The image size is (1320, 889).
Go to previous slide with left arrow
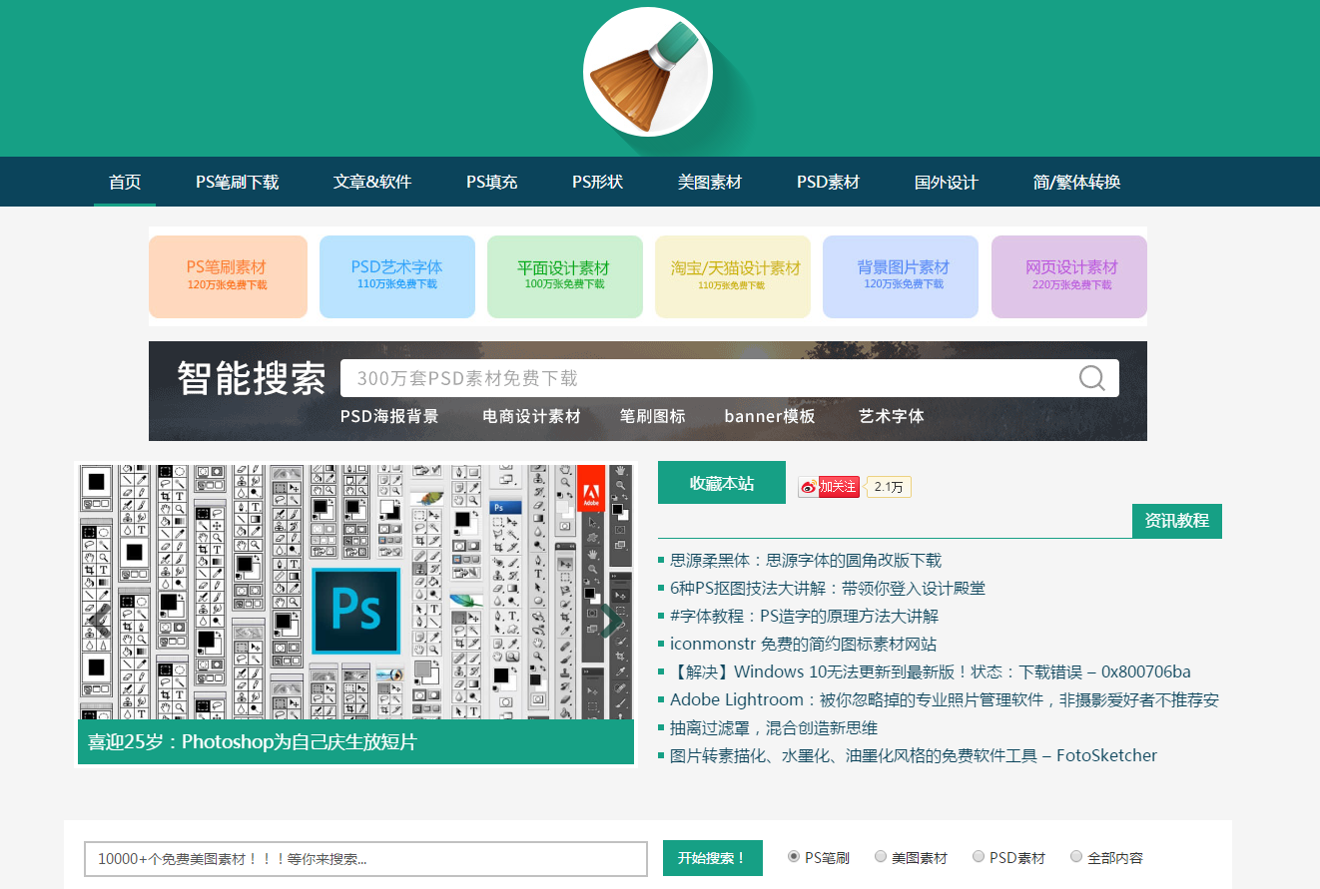(x=97, y=621)
